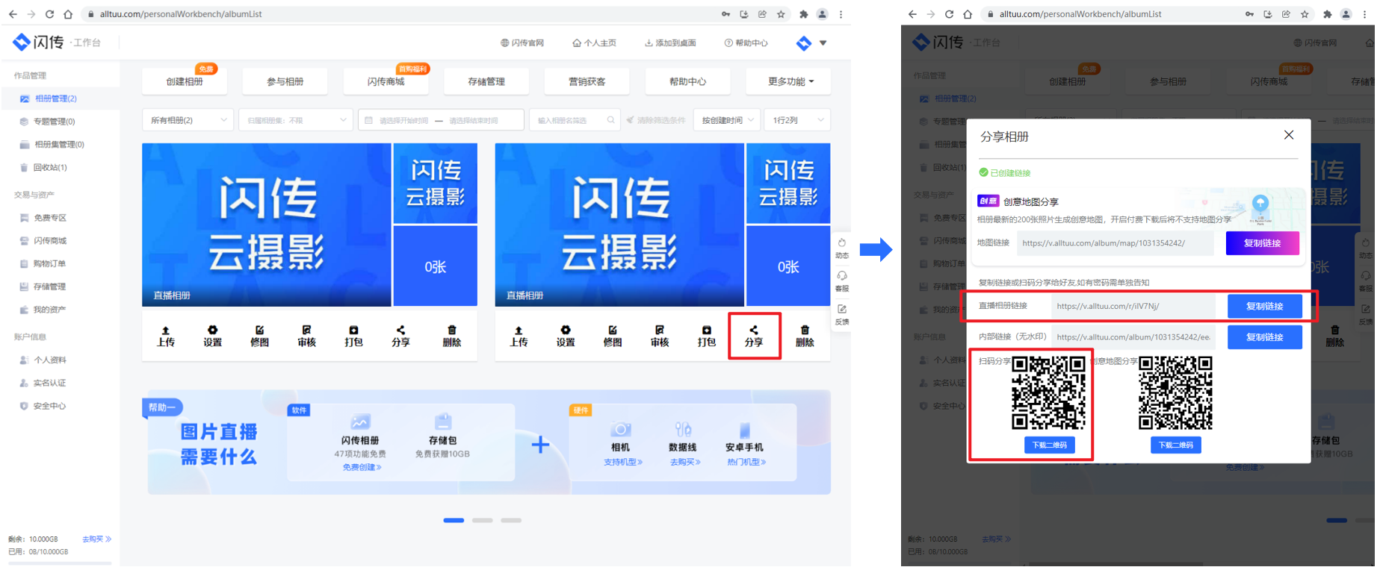Open extensions puzzle icon in left browser

(803, 14)
